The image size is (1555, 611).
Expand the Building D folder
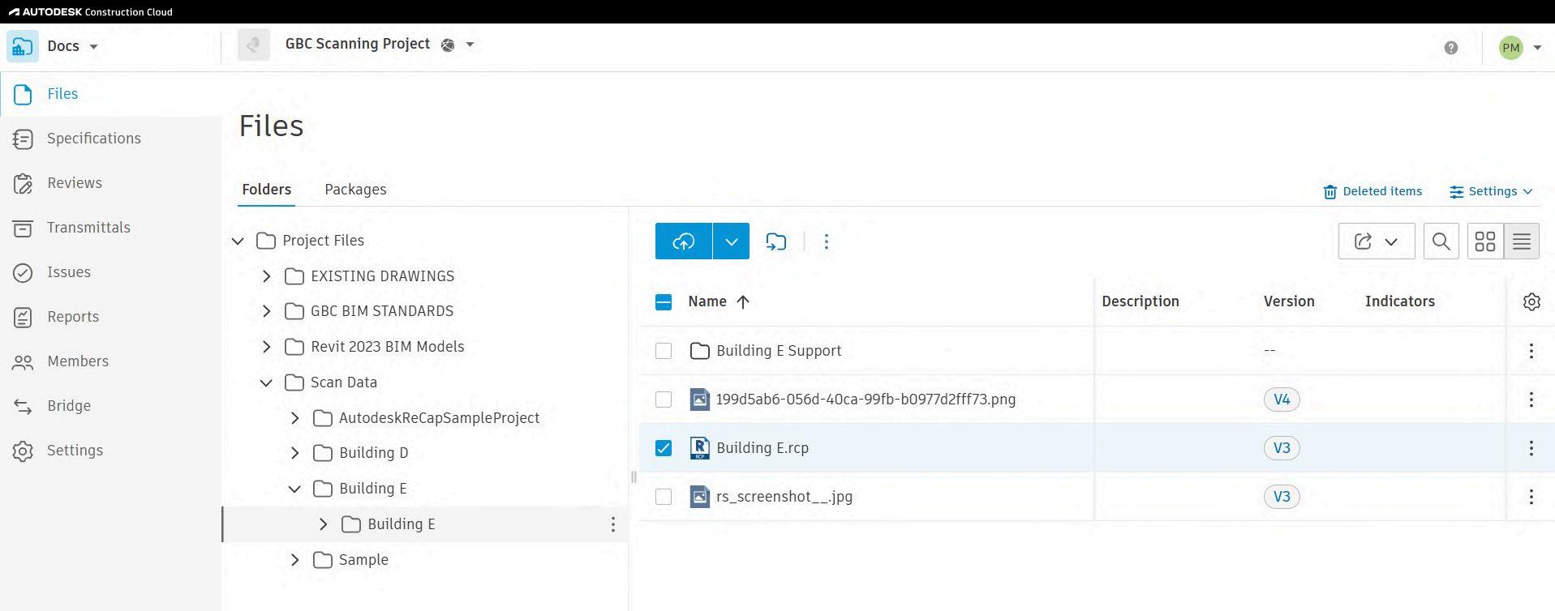click(294, 453)
